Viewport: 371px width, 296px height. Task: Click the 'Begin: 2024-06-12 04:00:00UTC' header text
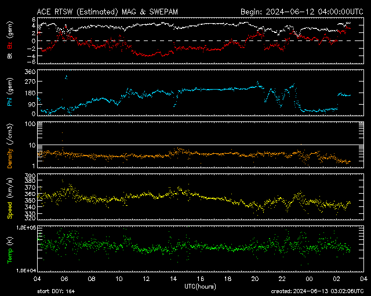[302, 12]
